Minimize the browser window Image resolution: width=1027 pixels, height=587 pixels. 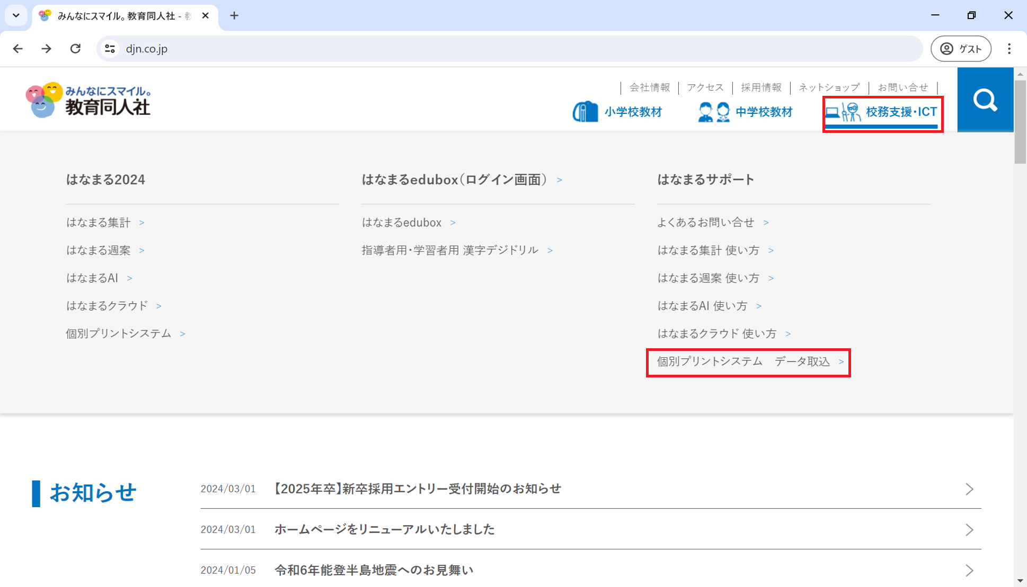(935, 15)
